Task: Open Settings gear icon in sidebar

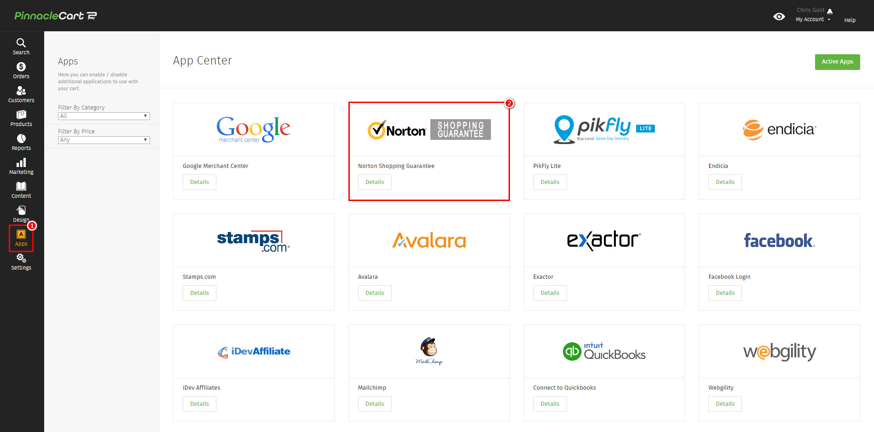Action: [21, 258]
